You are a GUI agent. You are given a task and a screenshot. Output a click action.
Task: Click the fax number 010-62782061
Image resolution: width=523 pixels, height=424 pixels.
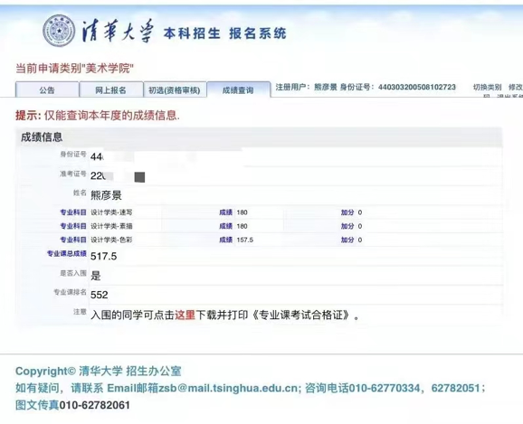click(x=94, y=405)
